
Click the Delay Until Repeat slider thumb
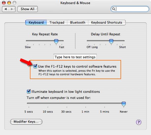111,42
